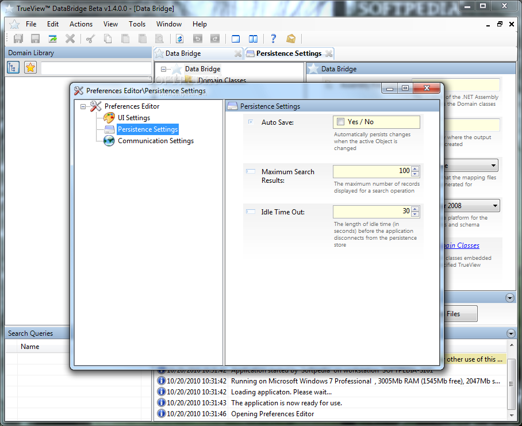Open Help question mark icon
This screenshot has width=522, height=426.
tap(273, 39)
